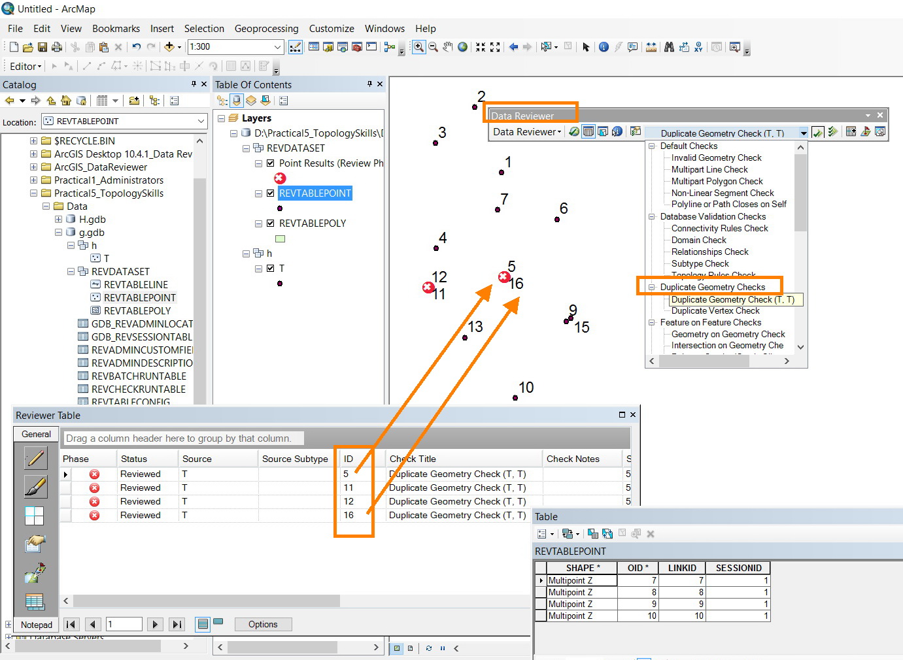Open the Editor dropdown button
Viewport: 903px width, 660px height.
click(x=26, y=67)
